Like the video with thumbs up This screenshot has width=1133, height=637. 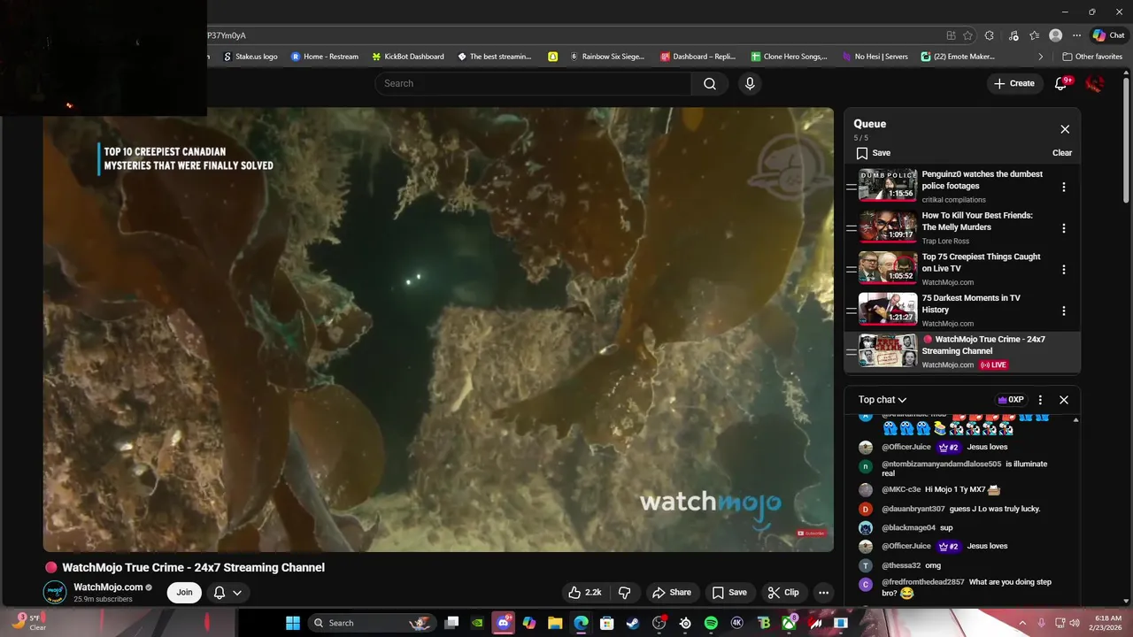click(x=584, y=593)
